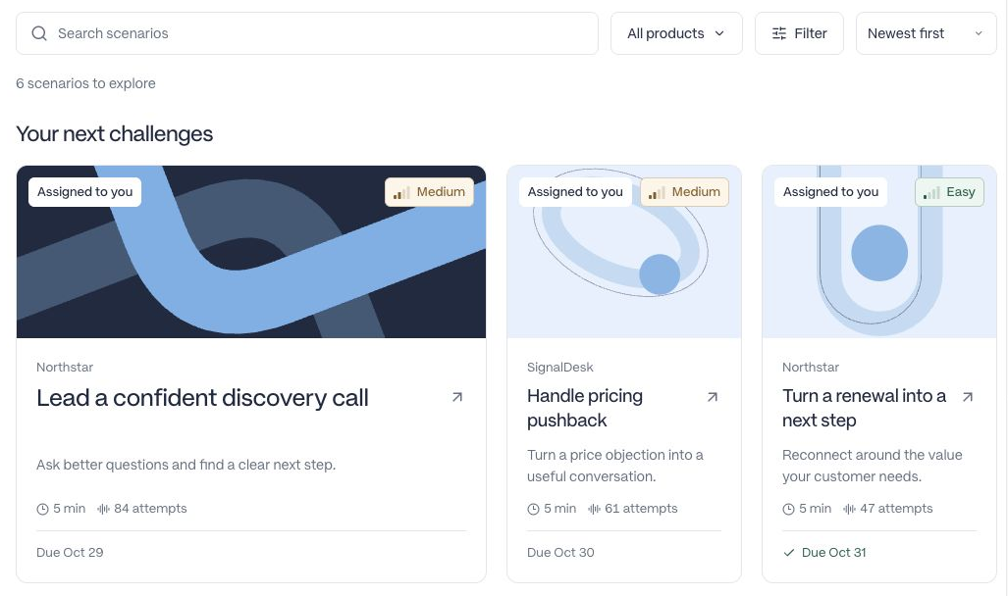This screenshot has width=1008, height=596.
Task: Click clock icon beside 47 attempts
Action: pos(788,510)
